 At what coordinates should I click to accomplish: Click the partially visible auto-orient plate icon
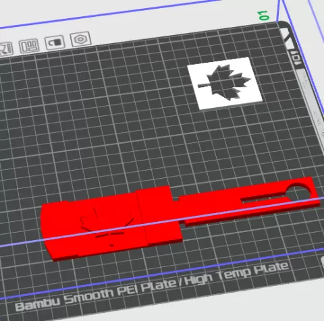[6, 49]
